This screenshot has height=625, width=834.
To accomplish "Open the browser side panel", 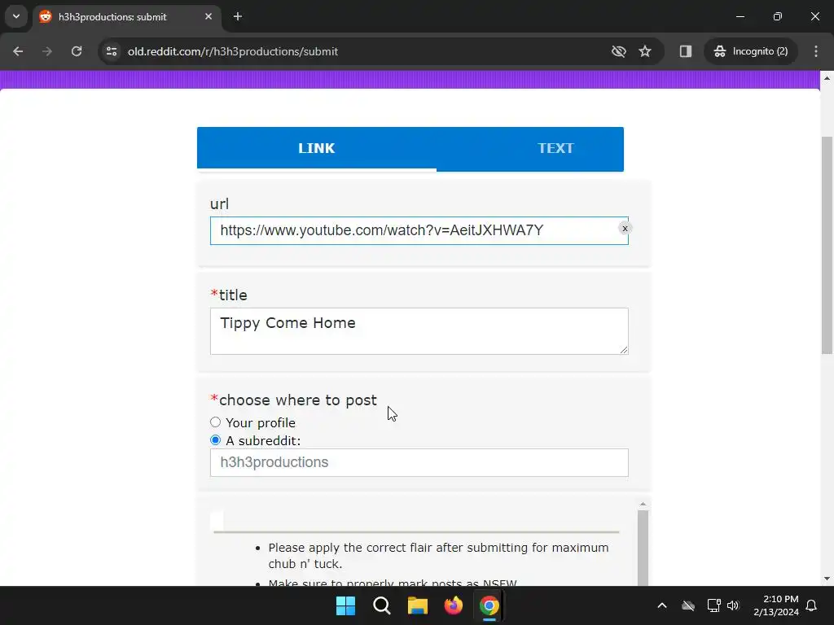I will click(686, 51).
